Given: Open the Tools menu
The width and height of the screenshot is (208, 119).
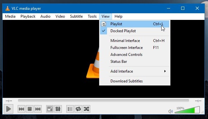Looking at the screenshot, I should pos(92,16).
